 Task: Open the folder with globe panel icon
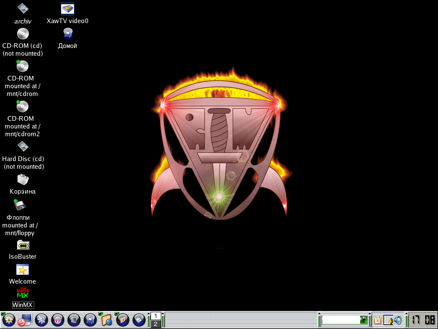(x=106, y=320)
